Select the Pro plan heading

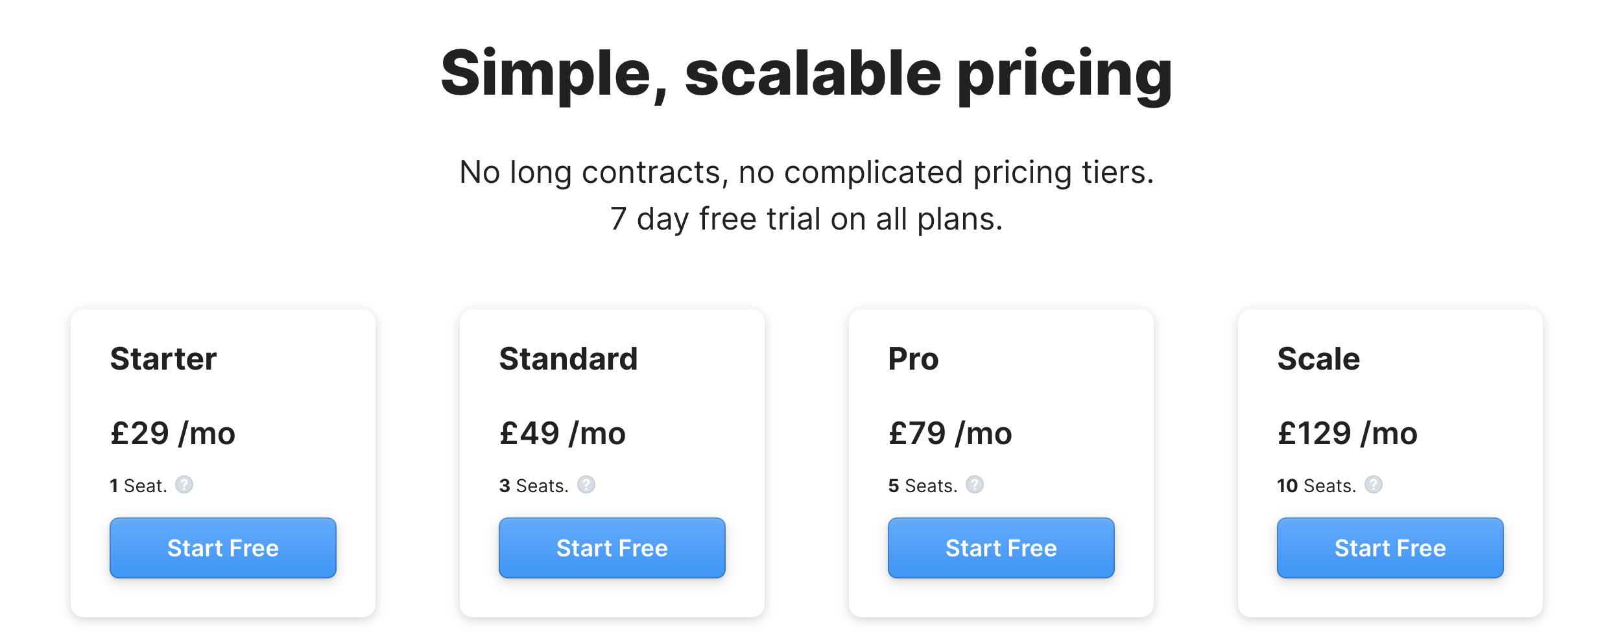(x=913, y=359)
